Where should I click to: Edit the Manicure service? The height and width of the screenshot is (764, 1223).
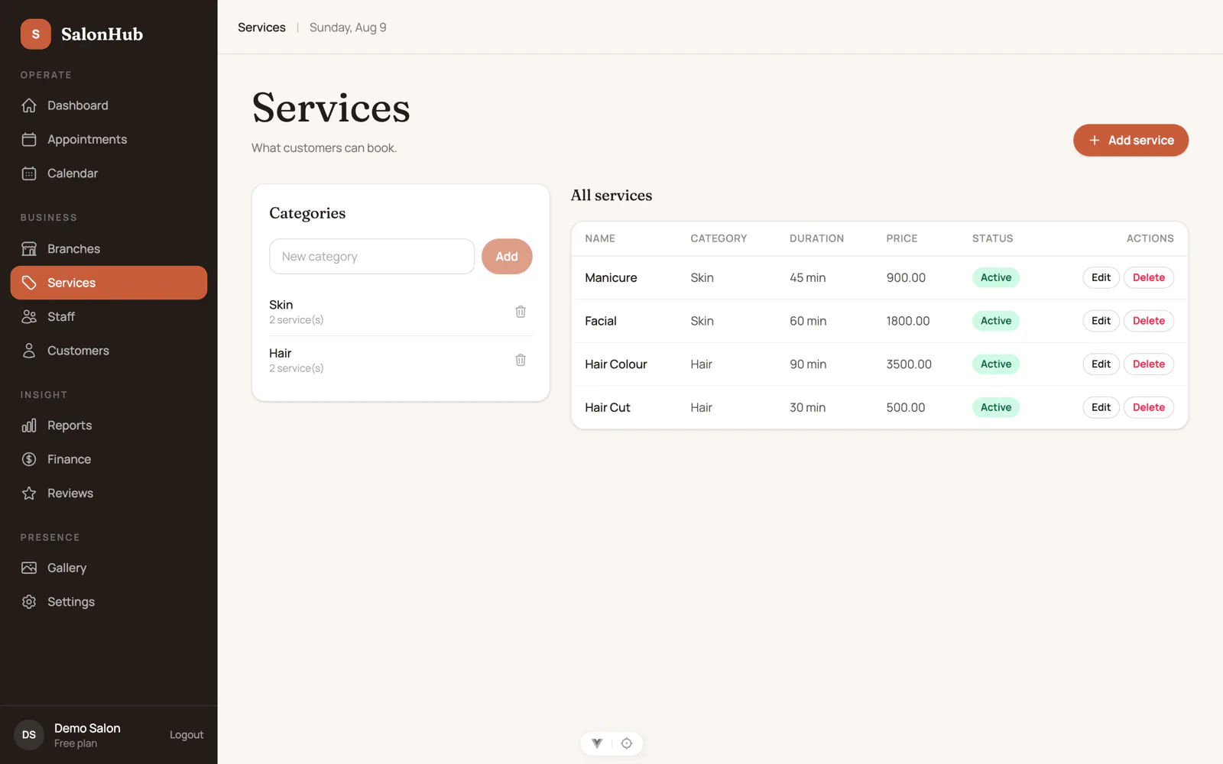[1101, 277]
